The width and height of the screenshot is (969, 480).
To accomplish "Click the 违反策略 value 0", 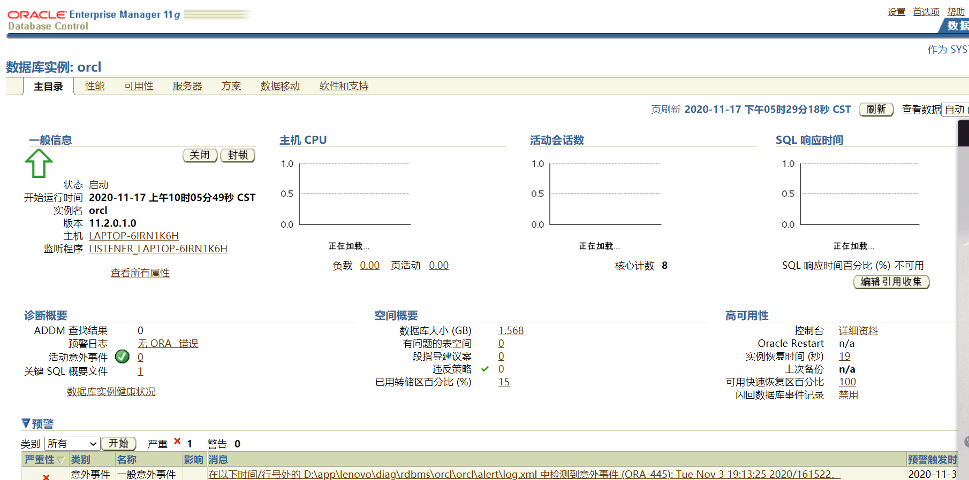I will 501,369.
